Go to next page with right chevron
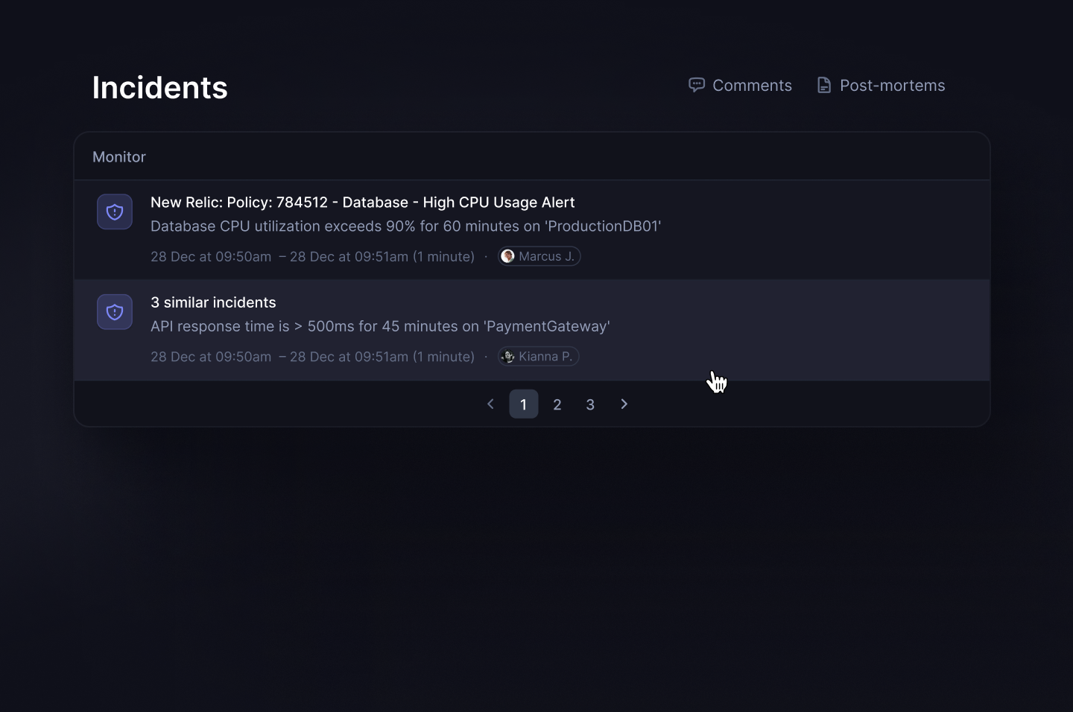 [624, 404]
